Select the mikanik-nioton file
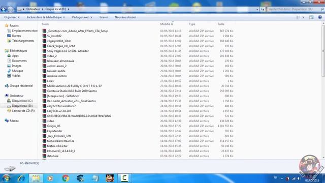The width and height of the screenshot is (325, 183). pyautogui.click(x=57, y=76)
